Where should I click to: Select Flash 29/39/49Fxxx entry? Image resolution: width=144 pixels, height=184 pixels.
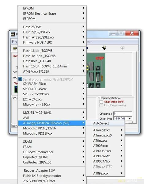point(52,32)
